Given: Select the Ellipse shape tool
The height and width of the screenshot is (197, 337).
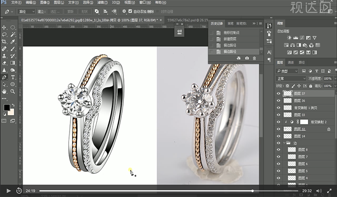Looking at the screenshot, I should (13, 84).
